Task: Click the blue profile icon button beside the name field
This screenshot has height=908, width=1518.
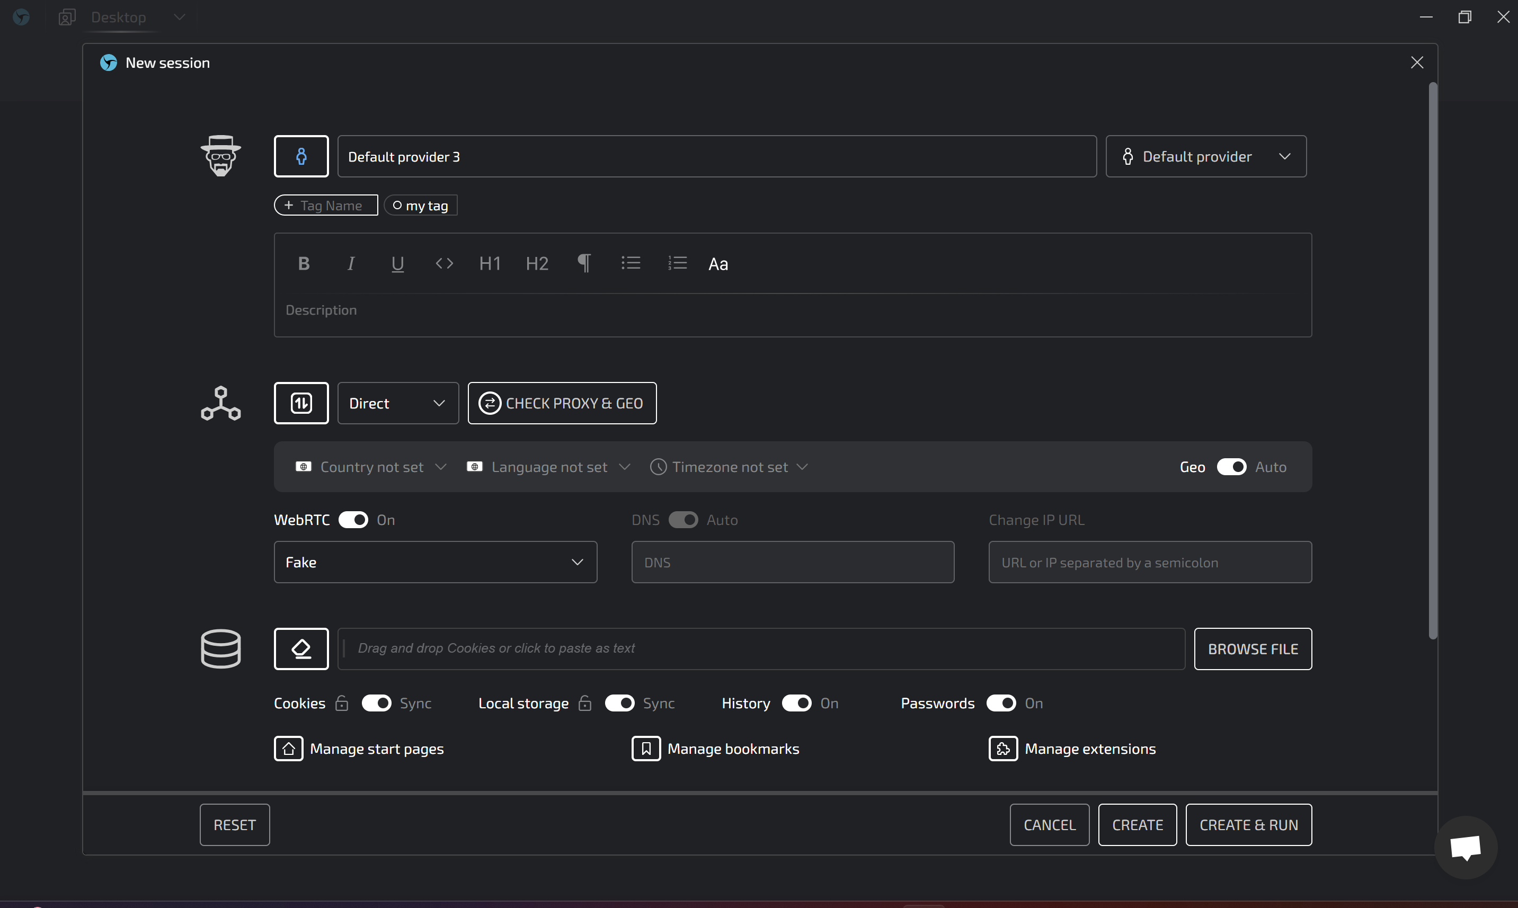Action: 301,157
